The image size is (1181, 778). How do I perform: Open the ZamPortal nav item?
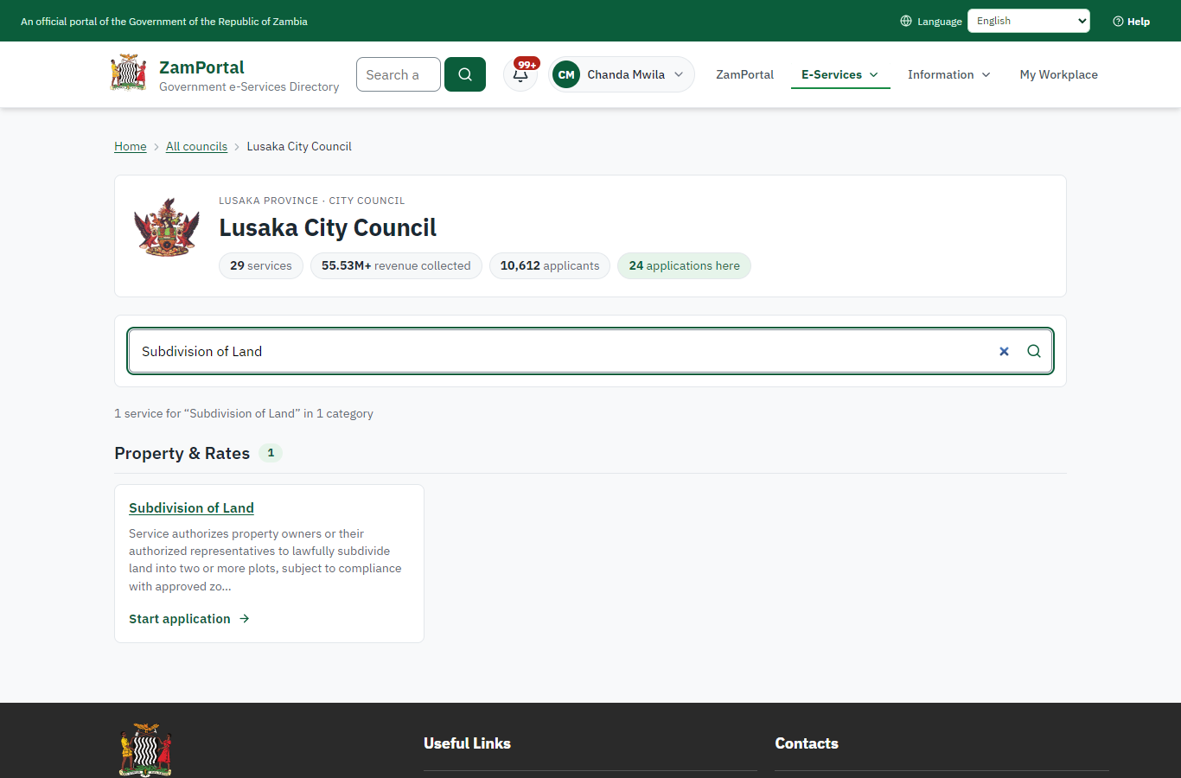(744, 74)
